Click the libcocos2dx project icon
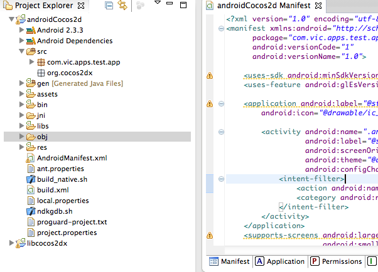378x272 pixels. pyautogui.click(x=21, y=243)
